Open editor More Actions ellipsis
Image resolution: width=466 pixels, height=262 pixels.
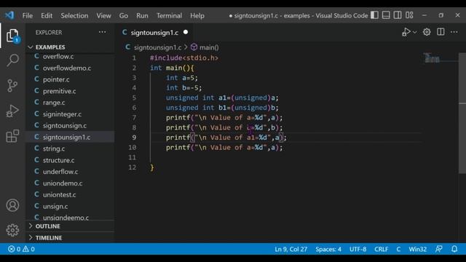(454, 32)
